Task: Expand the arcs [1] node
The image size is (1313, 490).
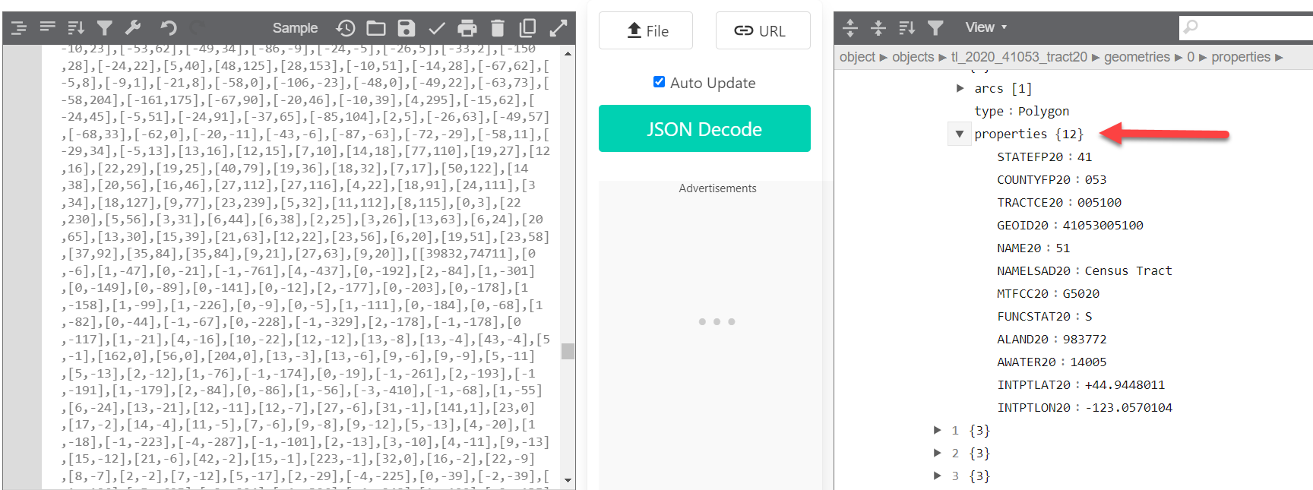Action: 960,89
